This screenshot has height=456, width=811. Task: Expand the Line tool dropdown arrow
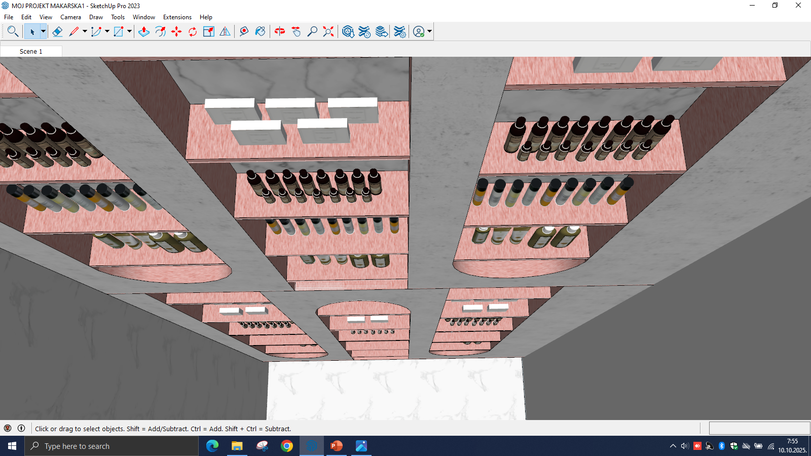[85, 31]
